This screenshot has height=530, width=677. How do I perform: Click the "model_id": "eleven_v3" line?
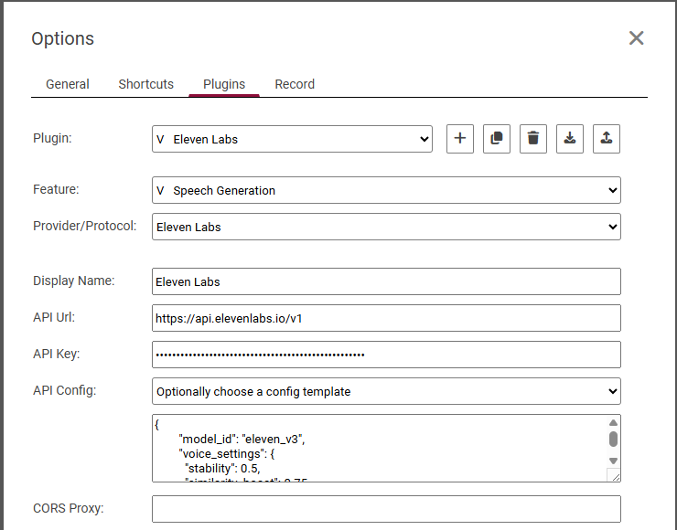click(242, 439)
